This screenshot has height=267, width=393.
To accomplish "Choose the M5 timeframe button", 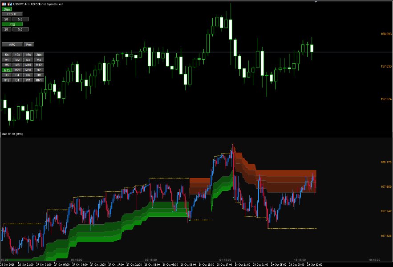I will coord(7,65).
